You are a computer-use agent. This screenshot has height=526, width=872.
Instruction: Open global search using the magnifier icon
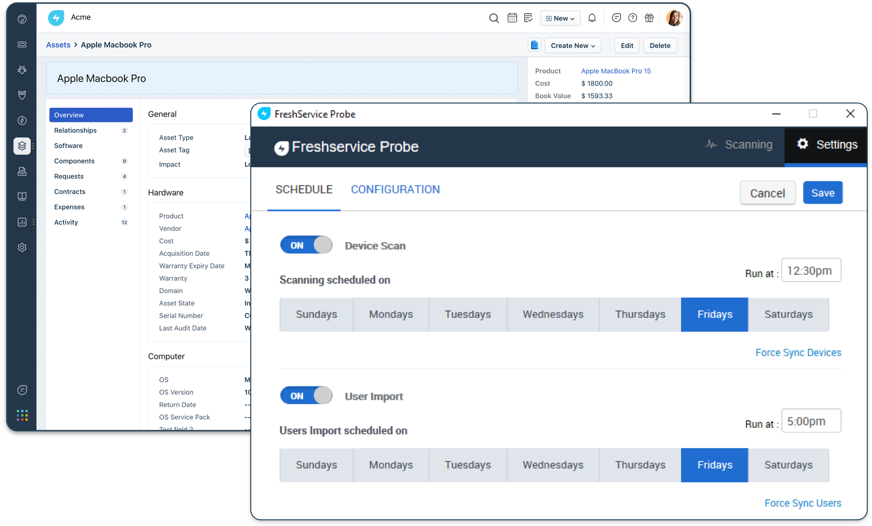[x=494, y=18]
